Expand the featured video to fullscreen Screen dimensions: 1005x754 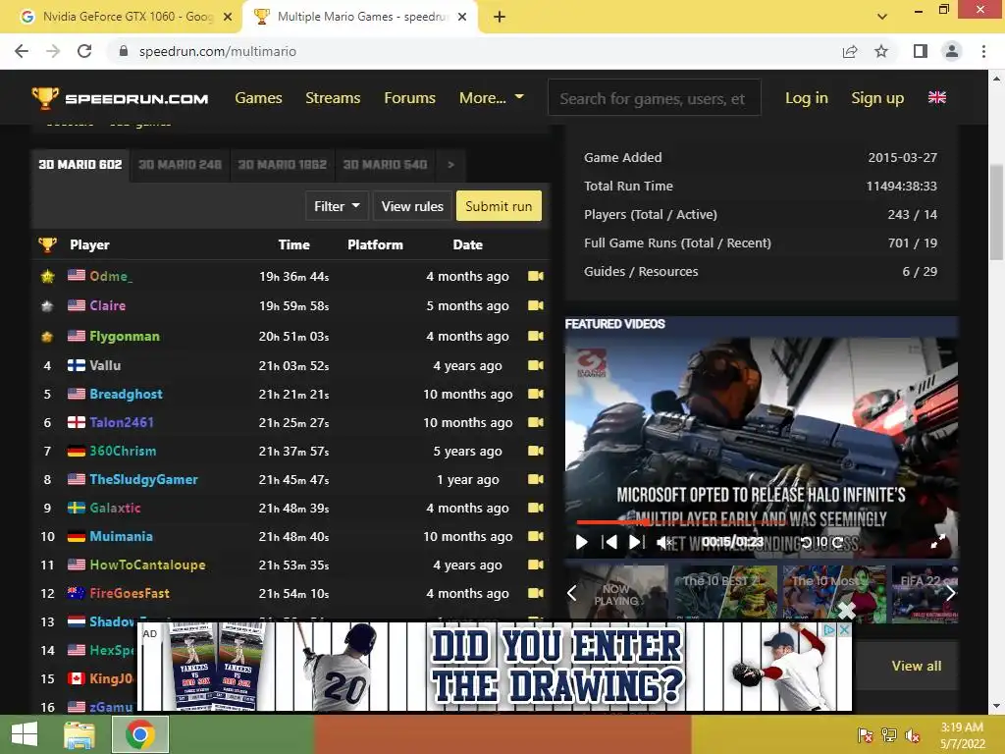coord(937,542)
